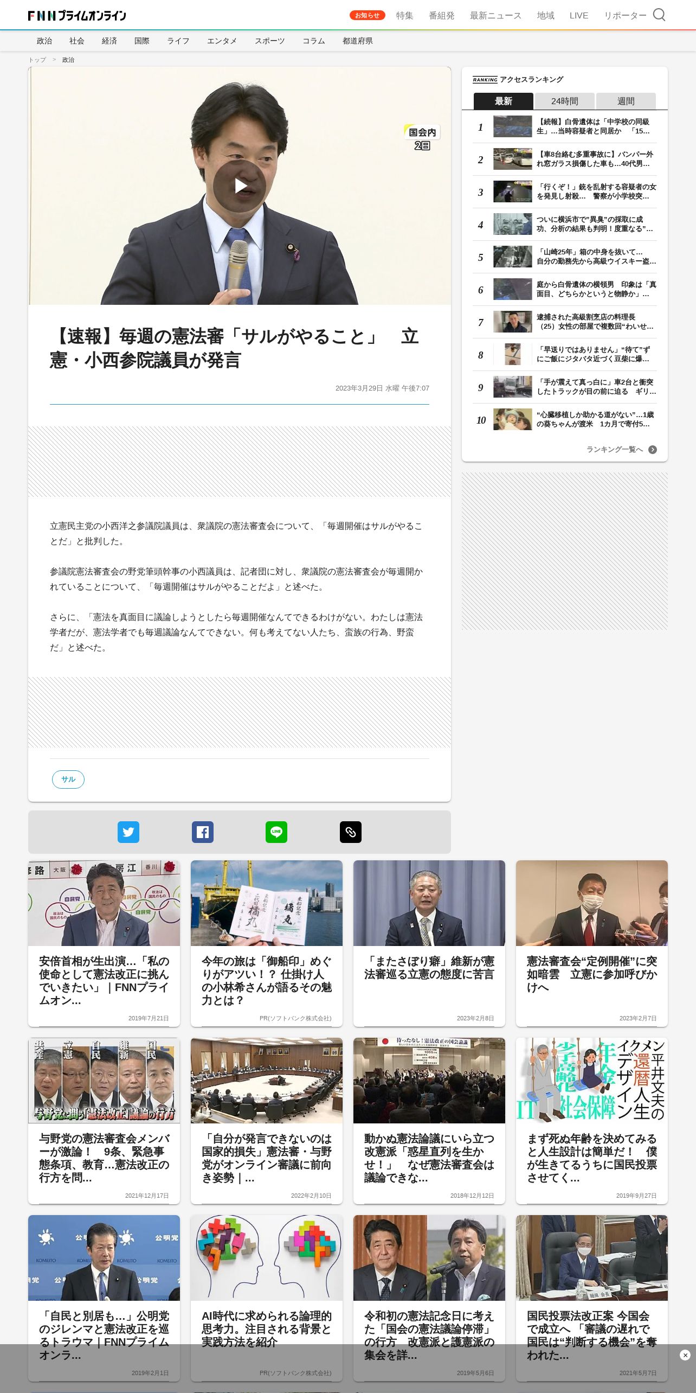The image size is (696, 1393).
Task: Click ranking 10 baby thumbnail image
Action: tap(513, 419)
